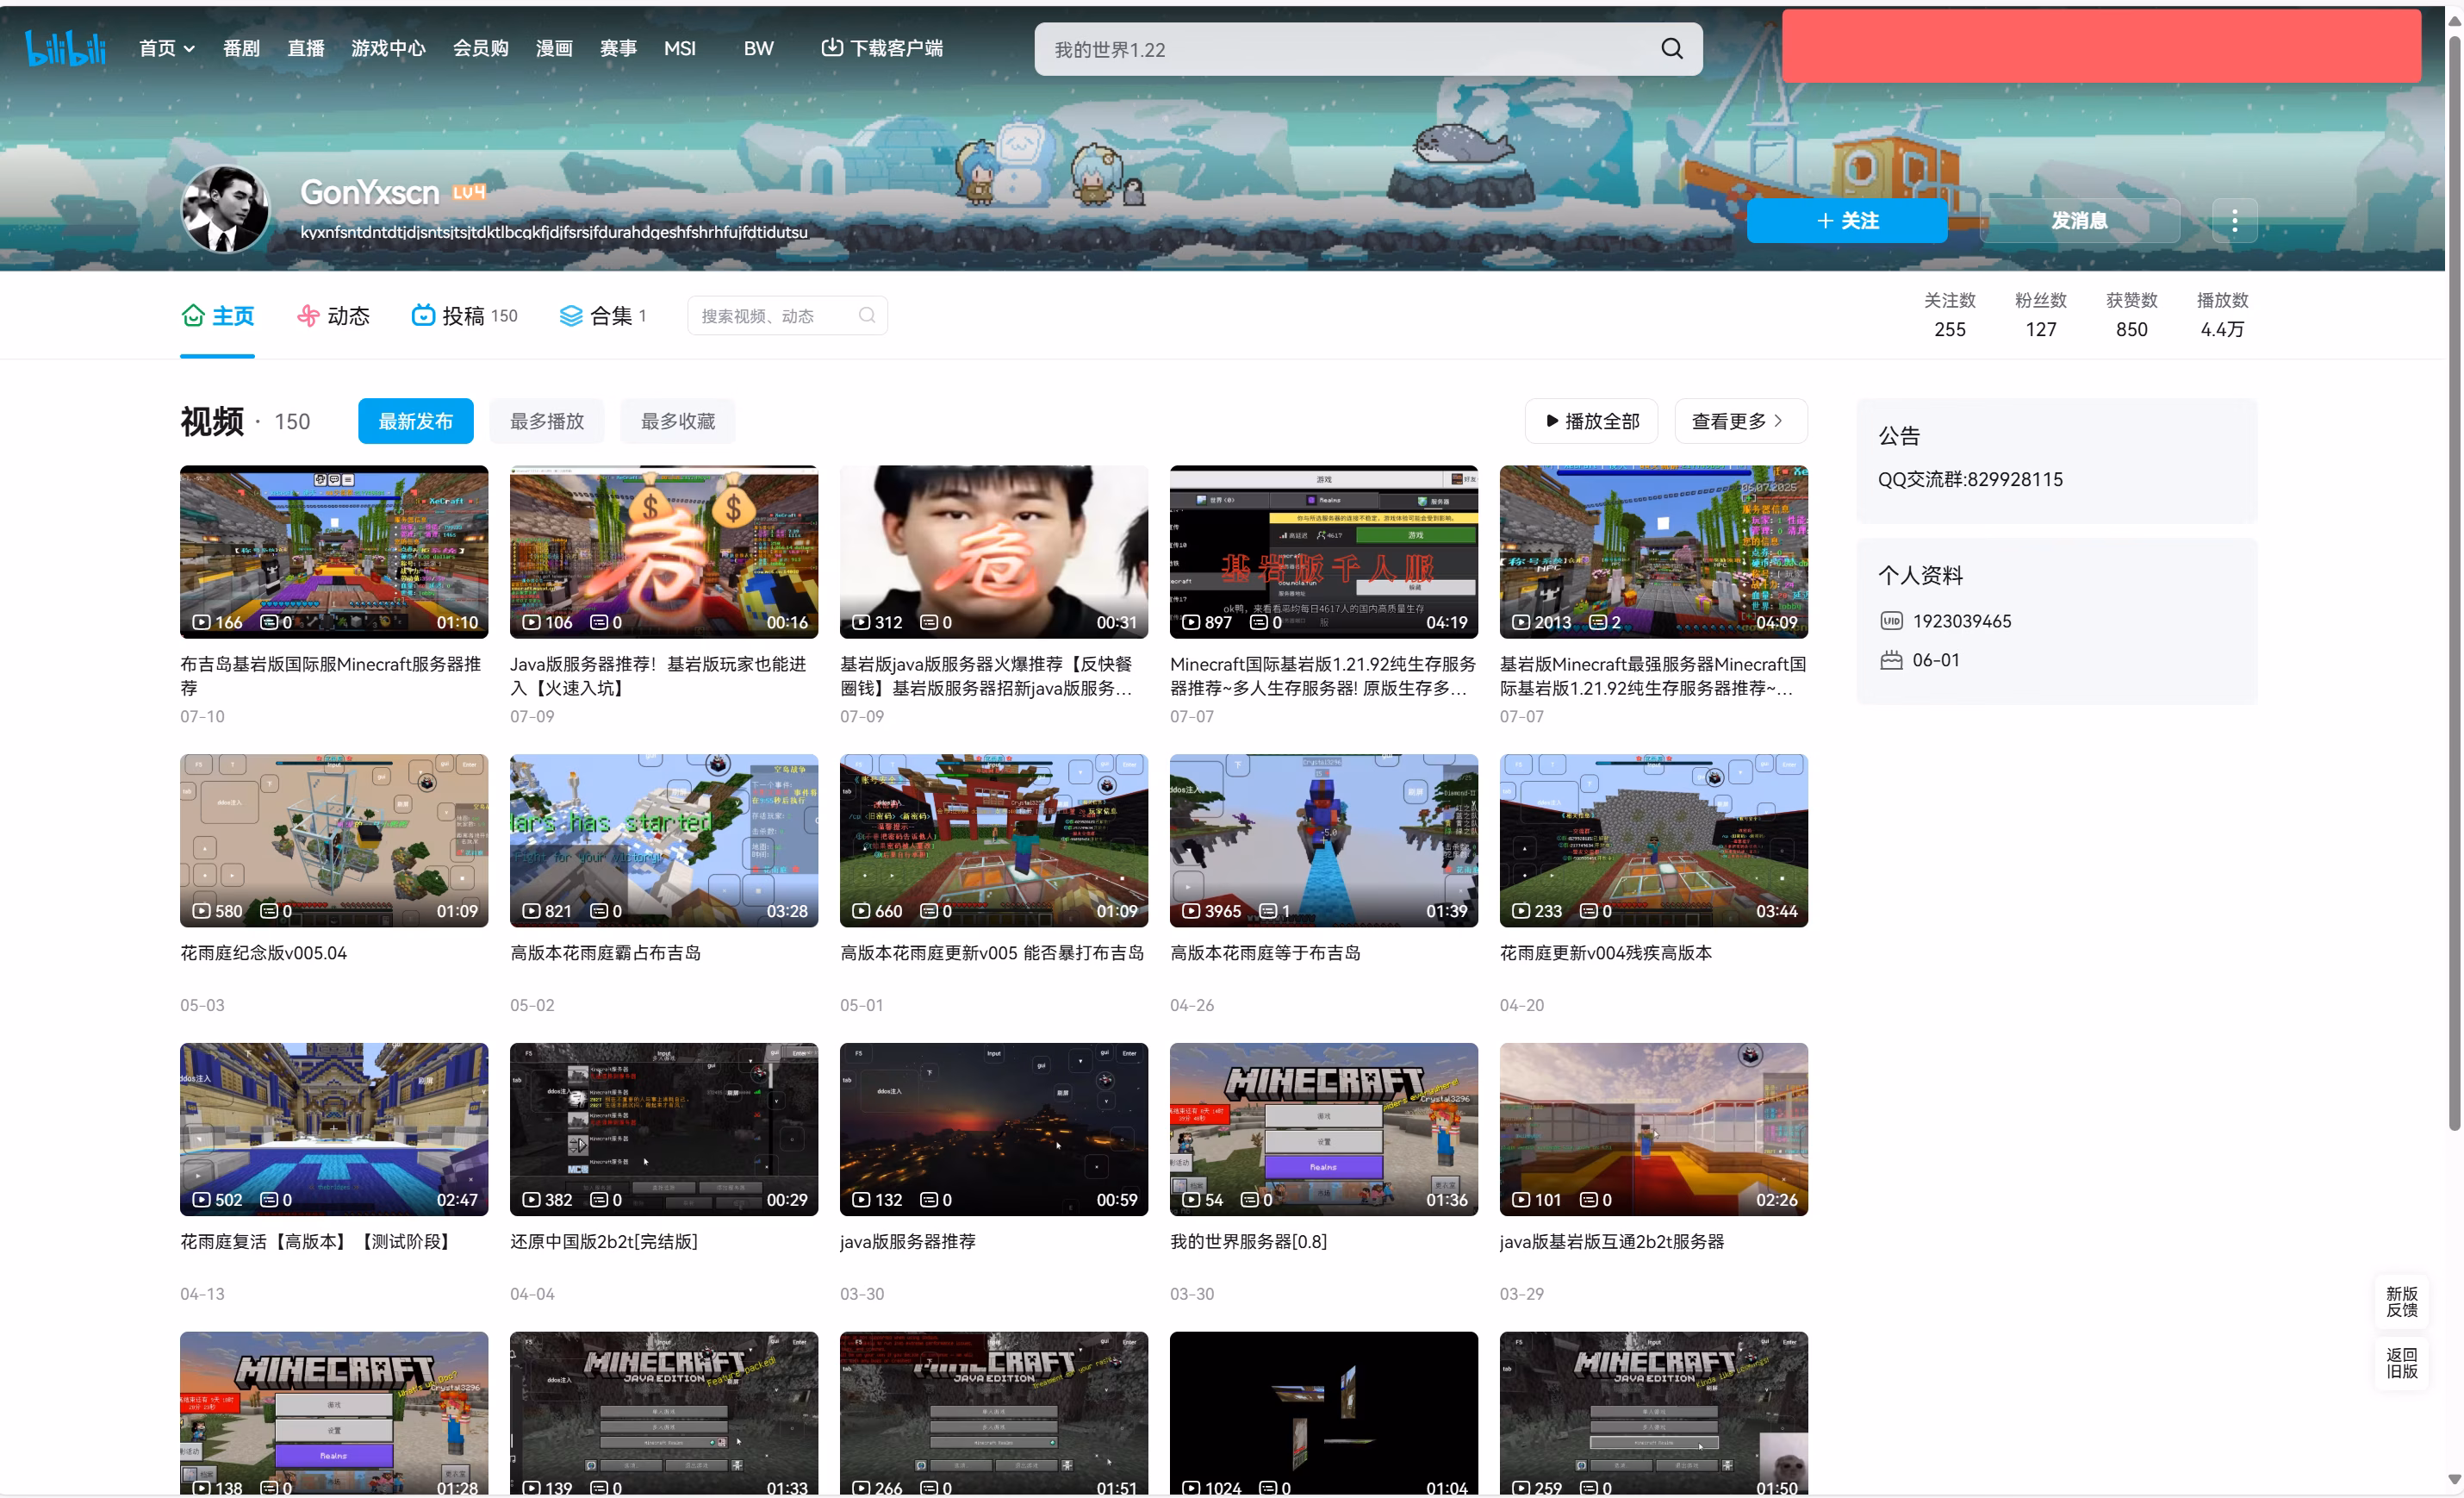Click the download client icon
The width and height of the screenshot is (2464, 1498).
831,47
